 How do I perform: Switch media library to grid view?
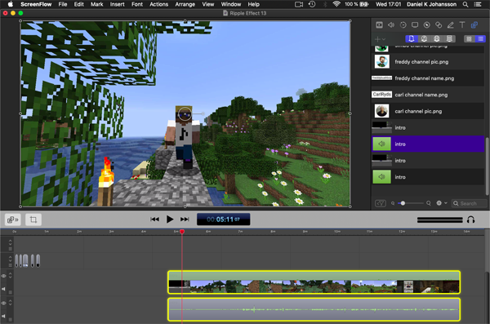tap(469, 38)
